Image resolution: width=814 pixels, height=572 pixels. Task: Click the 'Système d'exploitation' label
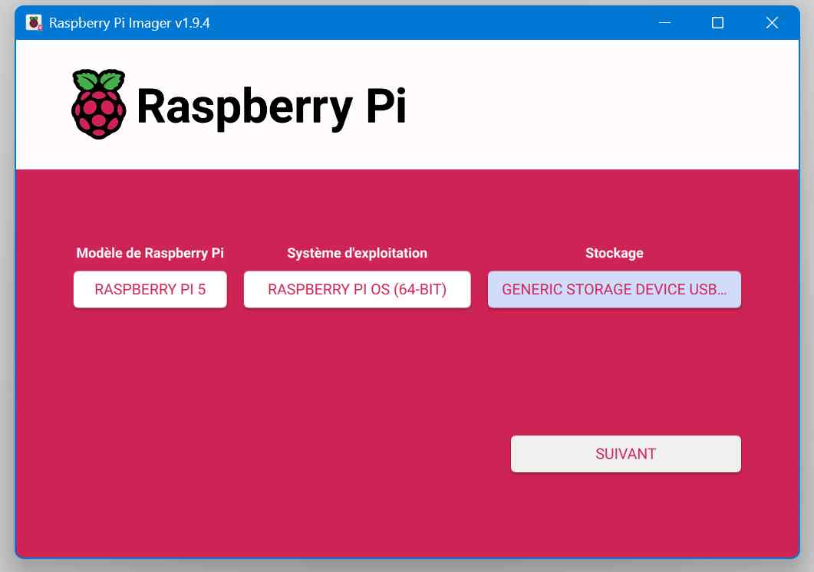[x=358, y=253]
